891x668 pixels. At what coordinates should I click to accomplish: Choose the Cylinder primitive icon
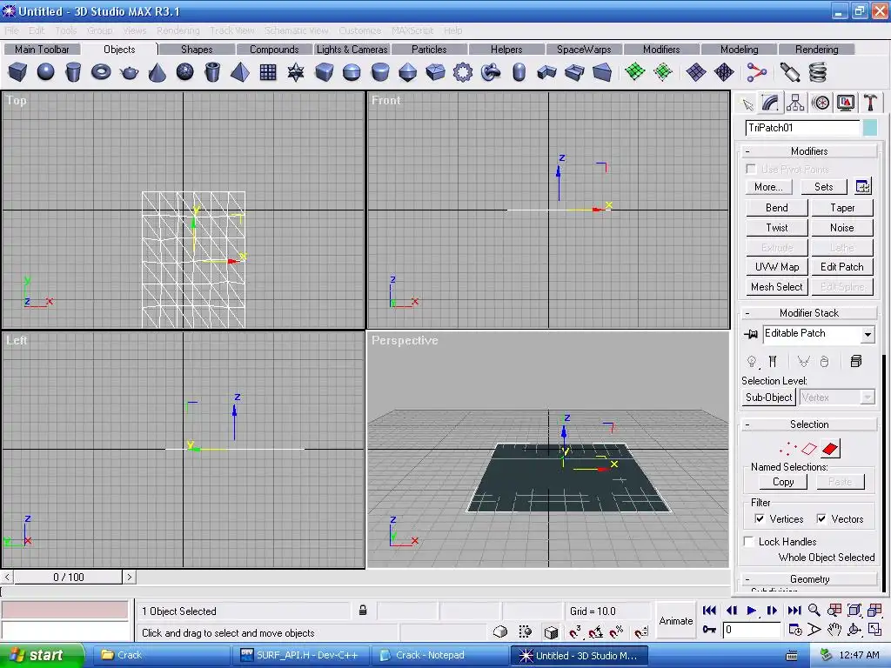(x=73, y=72)
